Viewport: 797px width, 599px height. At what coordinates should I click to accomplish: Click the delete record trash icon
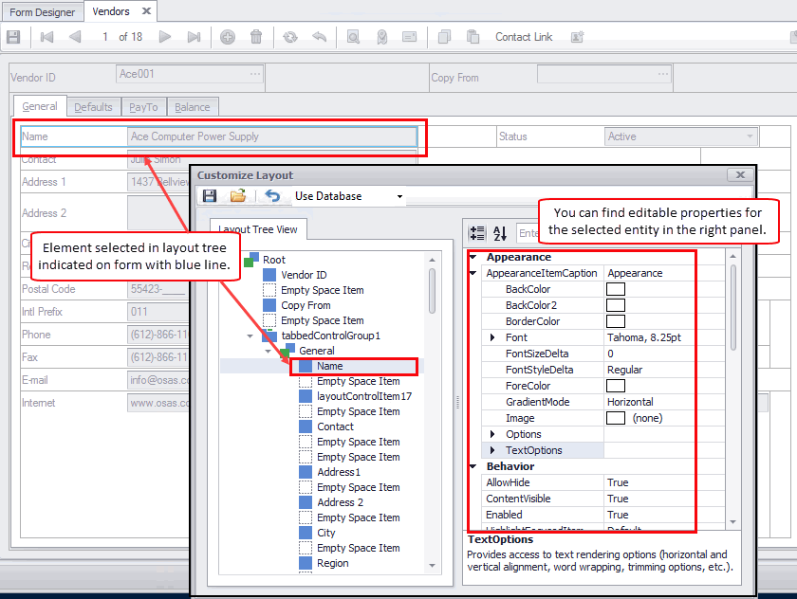click(256, 37)
